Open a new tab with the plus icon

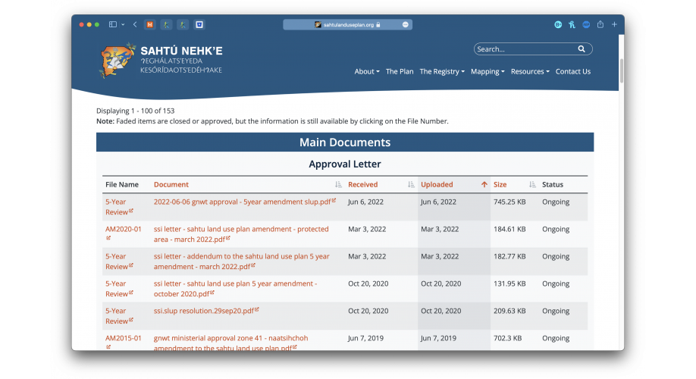pos(614,24)
